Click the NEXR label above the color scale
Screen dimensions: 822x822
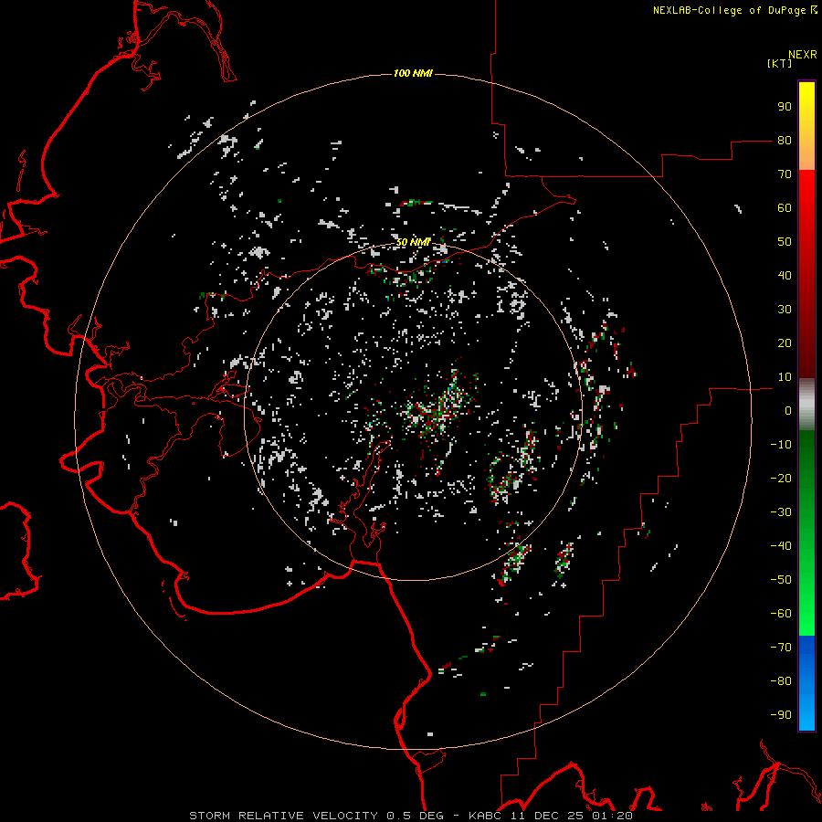tap(802, 55)
